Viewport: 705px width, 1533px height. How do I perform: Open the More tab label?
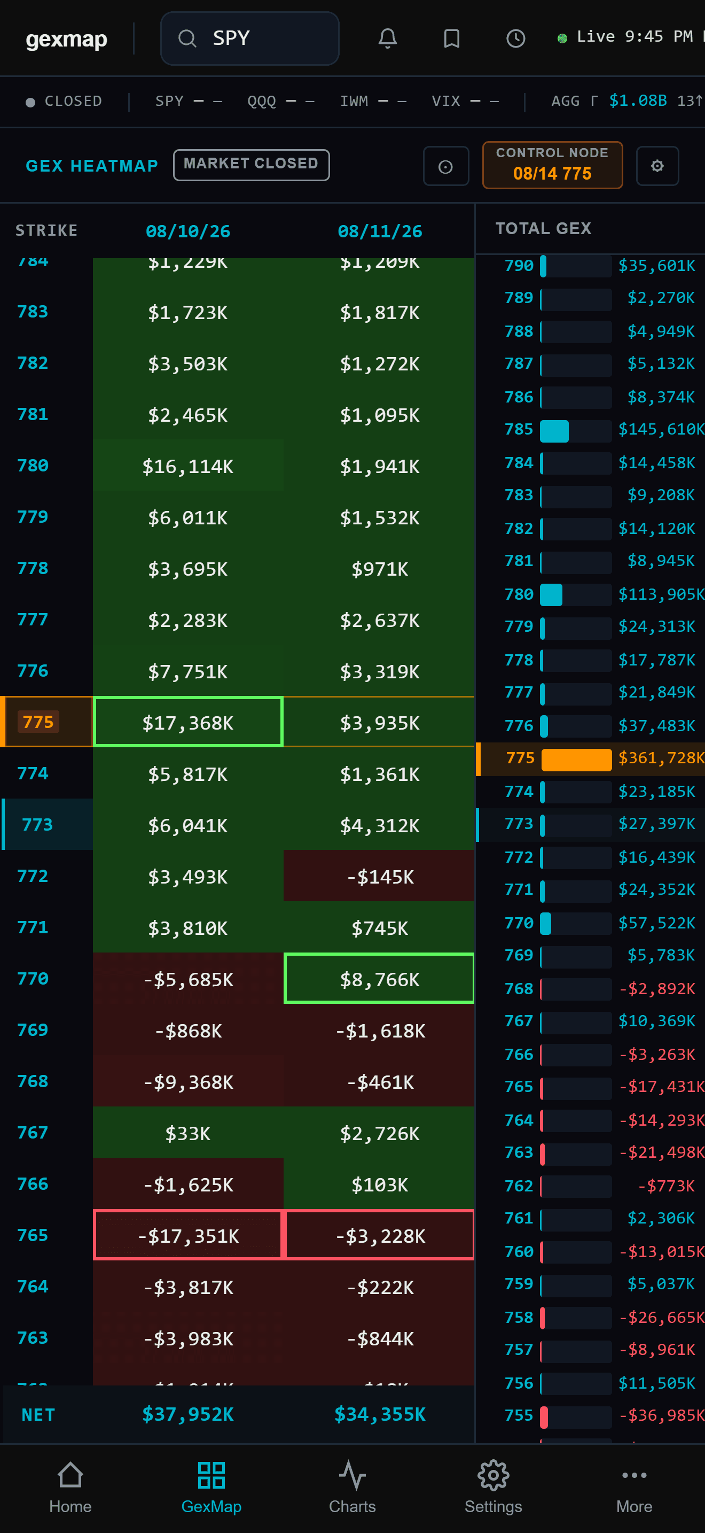click(x=634, y=1506)
